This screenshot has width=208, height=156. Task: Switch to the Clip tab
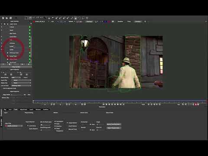(x=5, y=110)
